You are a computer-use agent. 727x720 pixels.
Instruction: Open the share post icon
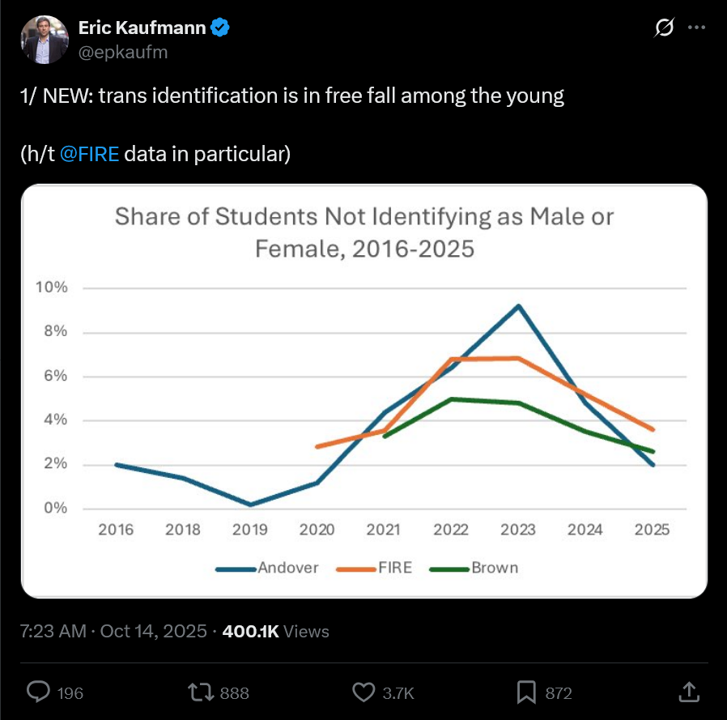(x=687, y=692)
